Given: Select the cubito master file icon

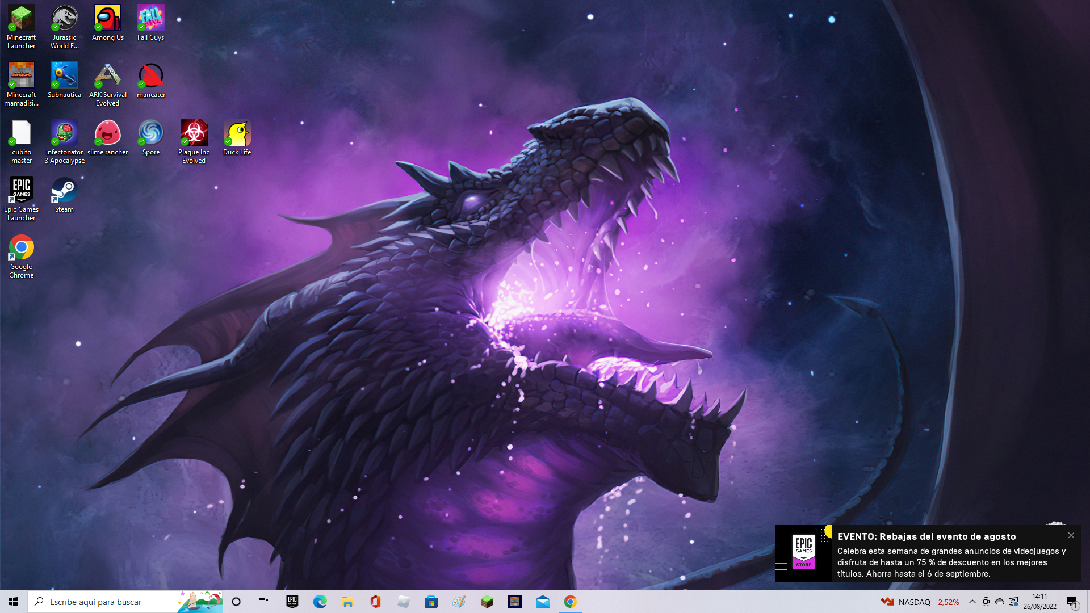Looking at the screenshot, I should (x=22, y=141).
